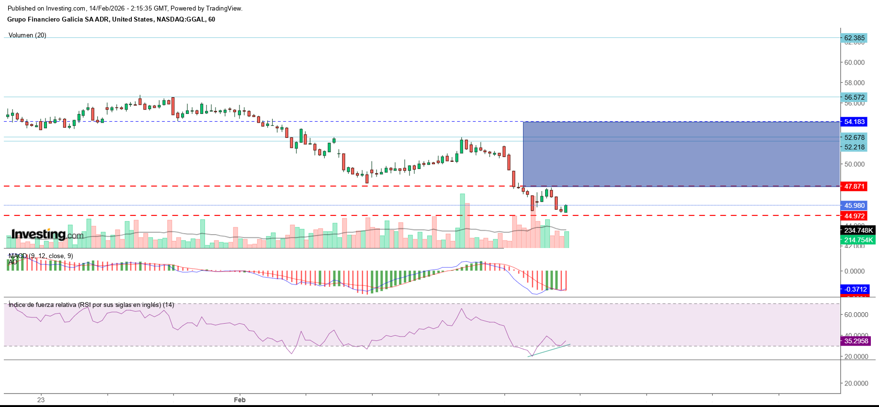Click the Feb date label on time axis
The width and height of the screenshot is (879, 407).
(240, 400)
